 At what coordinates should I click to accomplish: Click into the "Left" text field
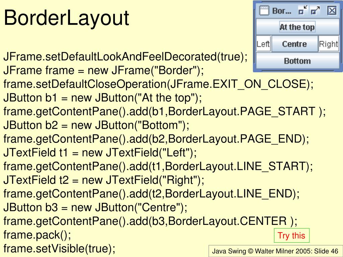[x=263, y=44]
